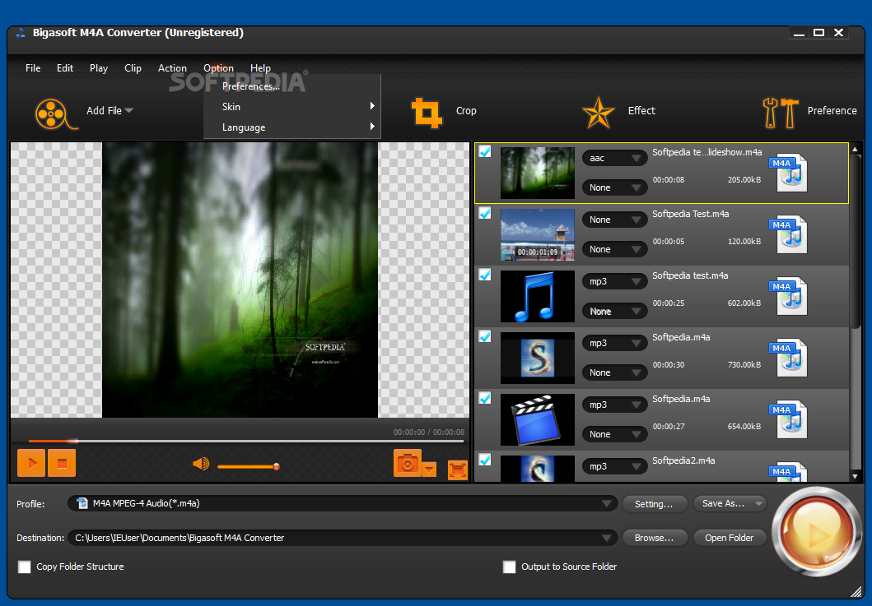Viewport: 872px width, 606px height.
Task: Open mp3 dropdown for Softpedia.m4a 00:00:30
Action: tap(614, 343)
